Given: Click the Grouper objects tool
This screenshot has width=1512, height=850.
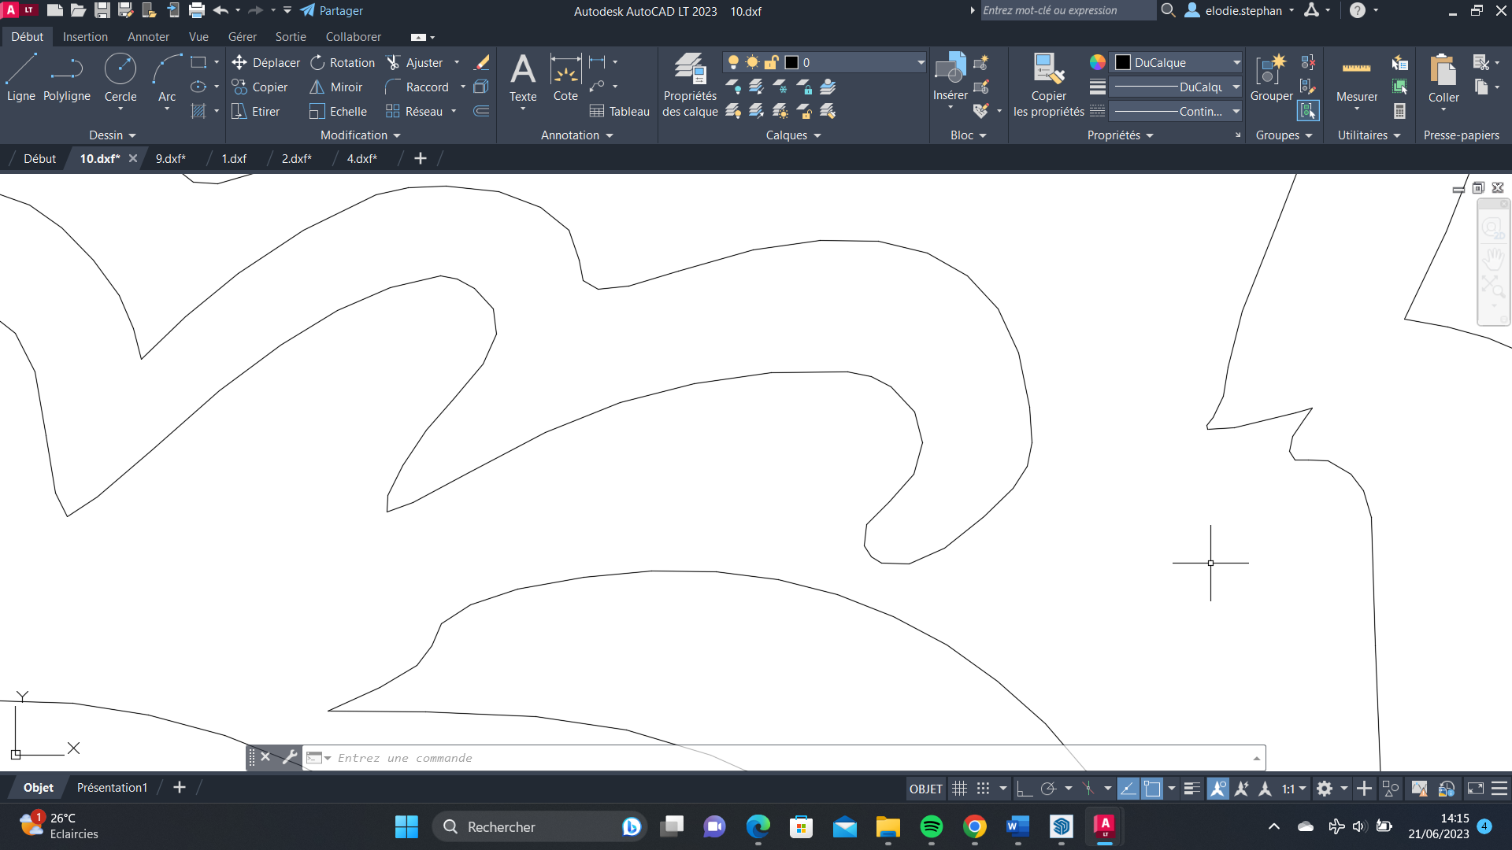Looking at the screenshot, I should tap(1272, 79).
